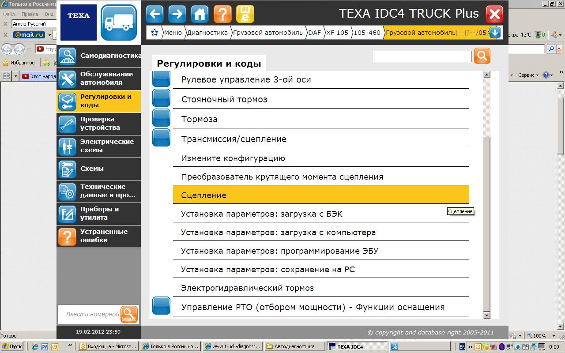Click the Ввести номерной input field
565x353 pixels.
click(x=90, y=315)
